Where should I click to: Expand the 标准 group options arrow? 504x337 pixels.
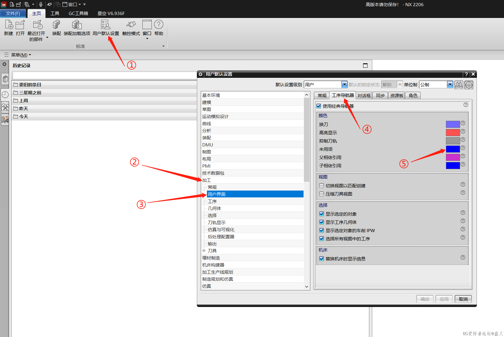coord(163,46)
